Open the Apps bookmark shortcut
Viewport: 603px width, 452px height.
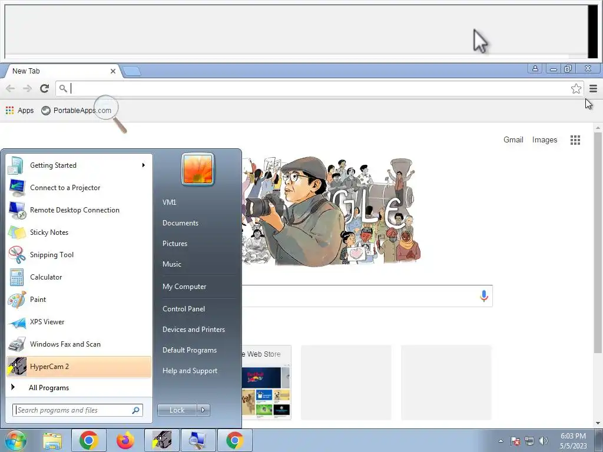pos(19,111)
